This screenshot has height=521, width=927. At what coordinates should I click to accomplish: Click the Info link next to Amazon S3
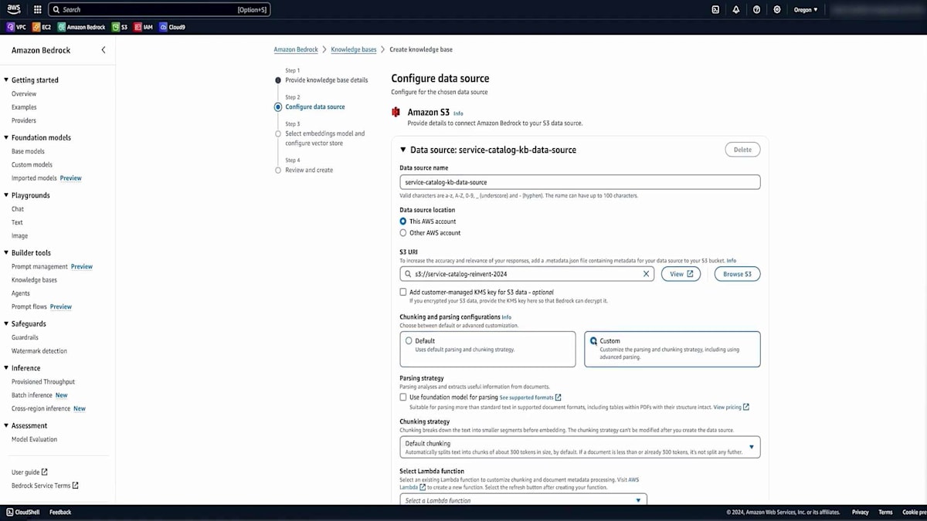pos(458,113)
